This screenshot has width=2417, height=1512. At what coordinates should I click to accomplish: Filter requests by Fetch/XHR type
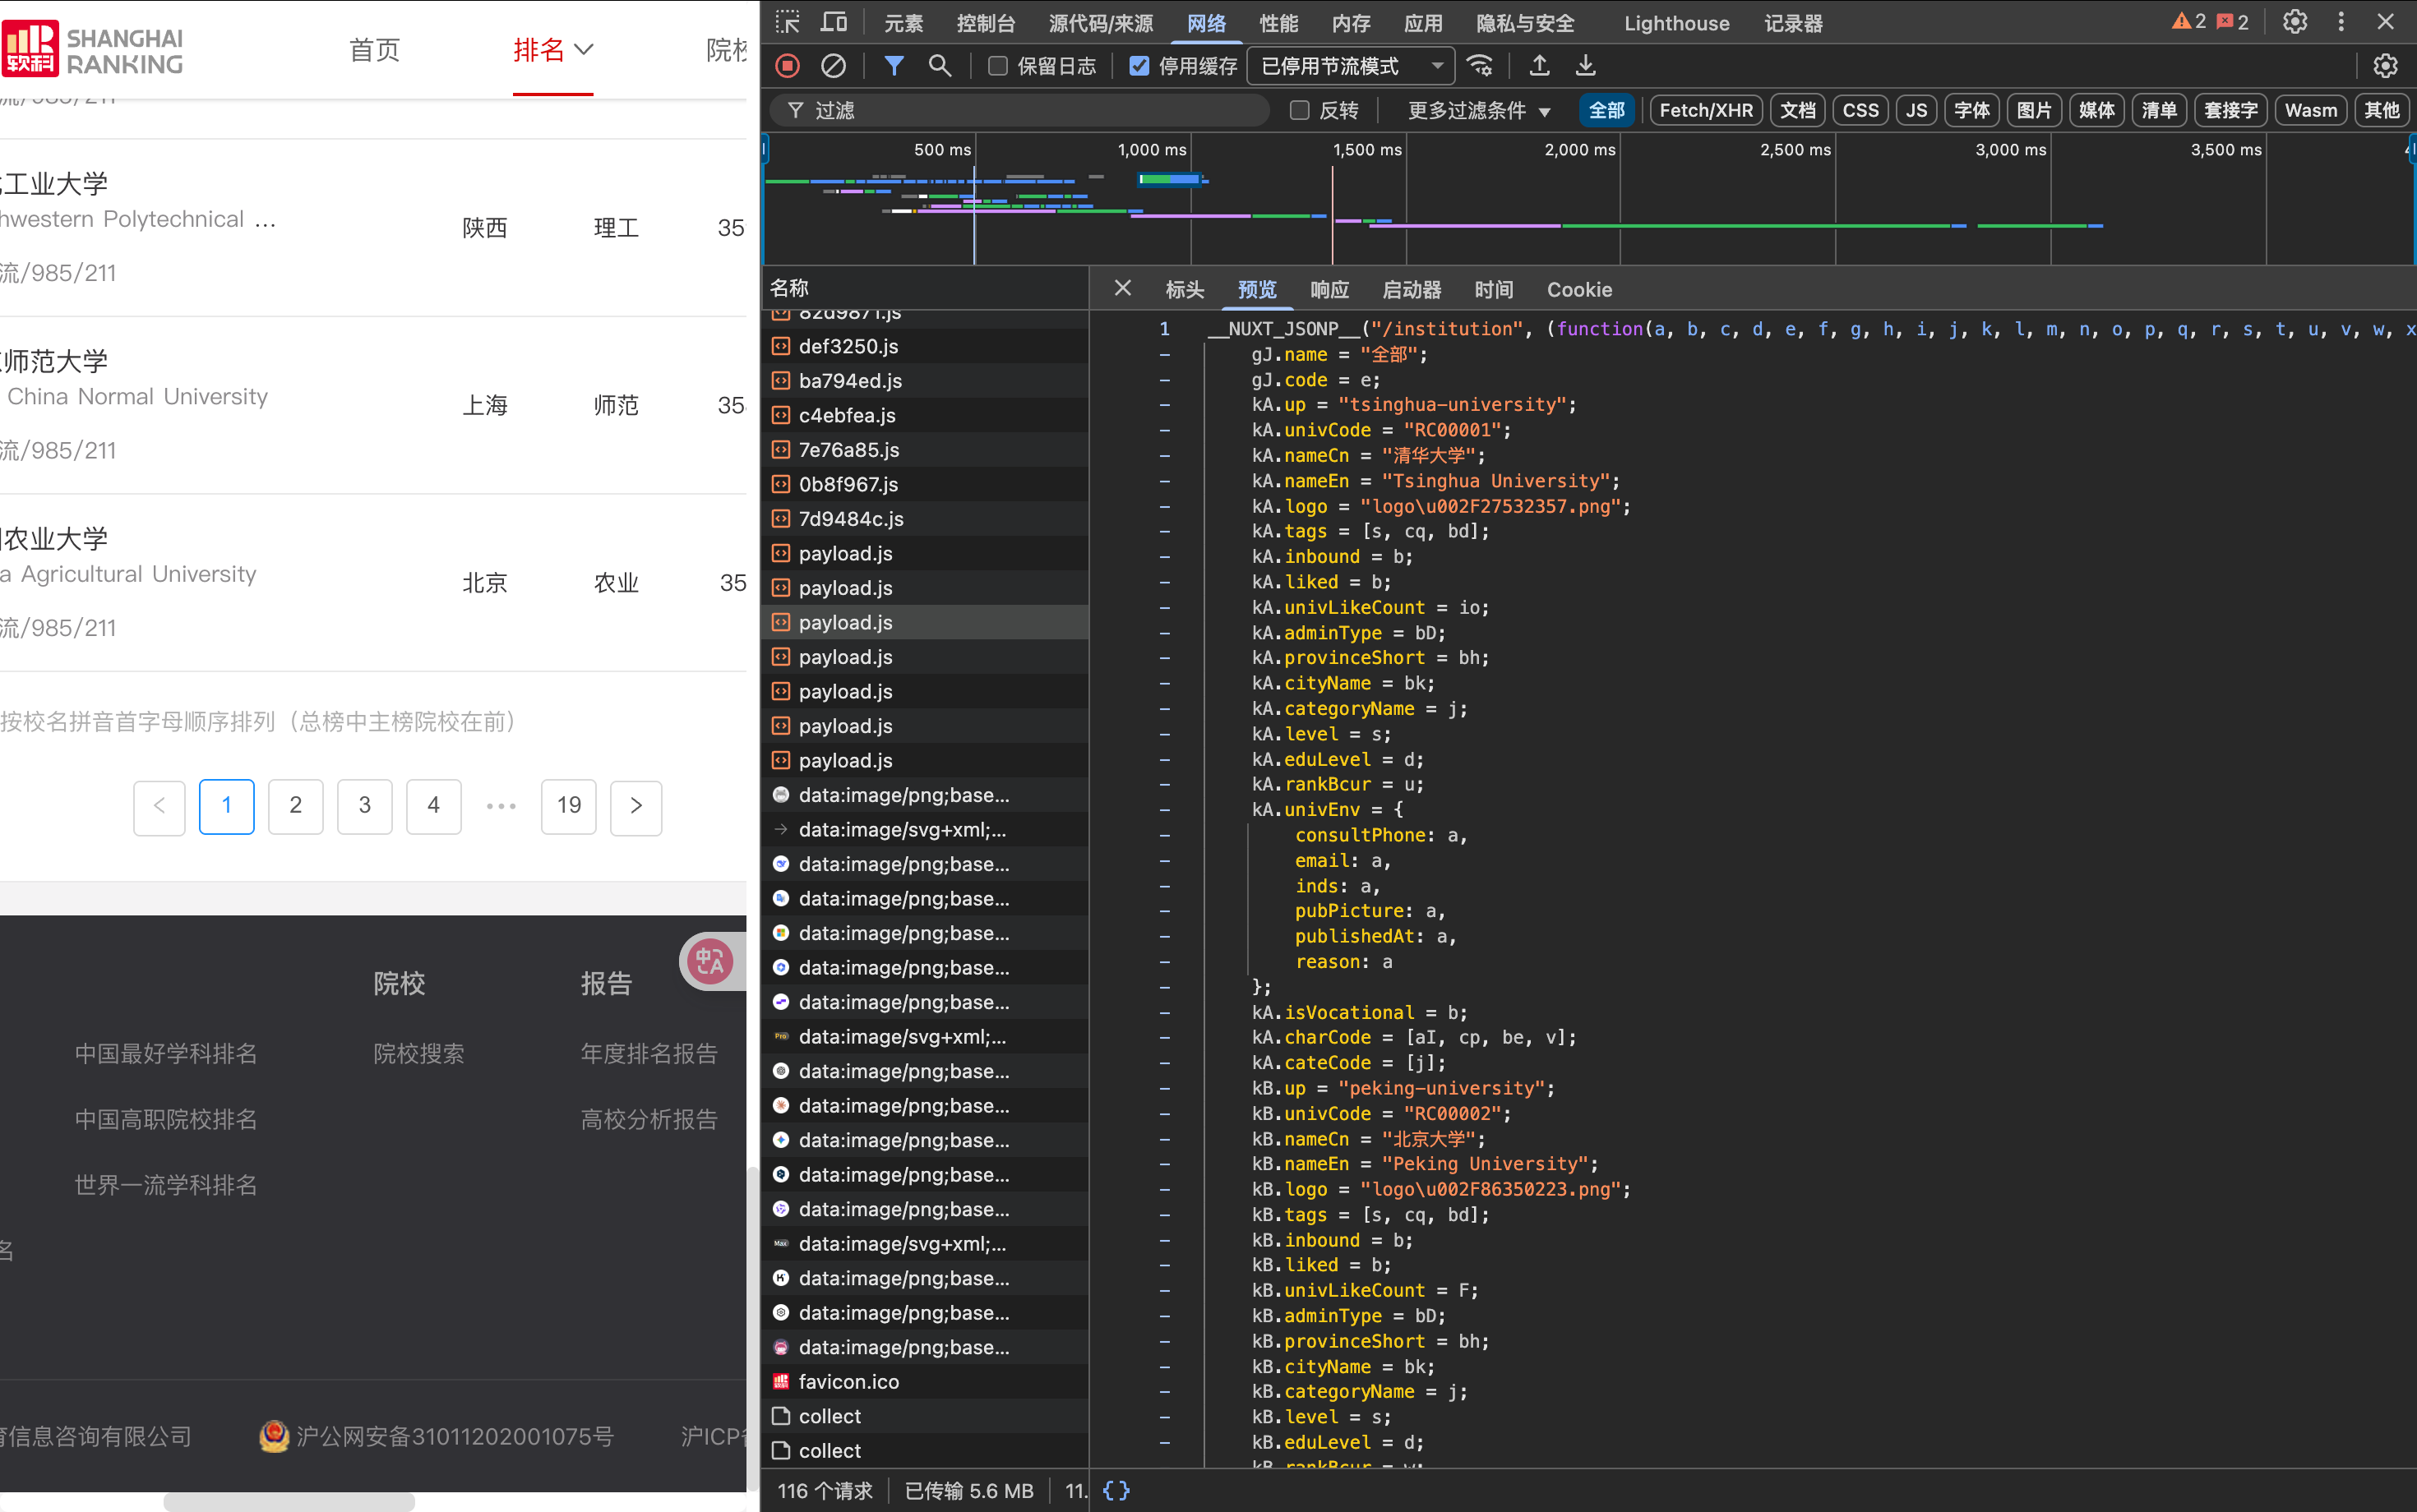(1705, 110)
